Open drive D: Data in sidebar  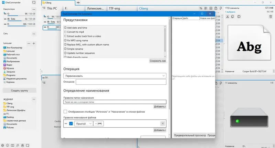pos(19,19)
